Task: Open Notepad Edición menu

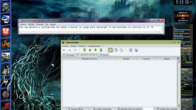Action: point(31,24)
